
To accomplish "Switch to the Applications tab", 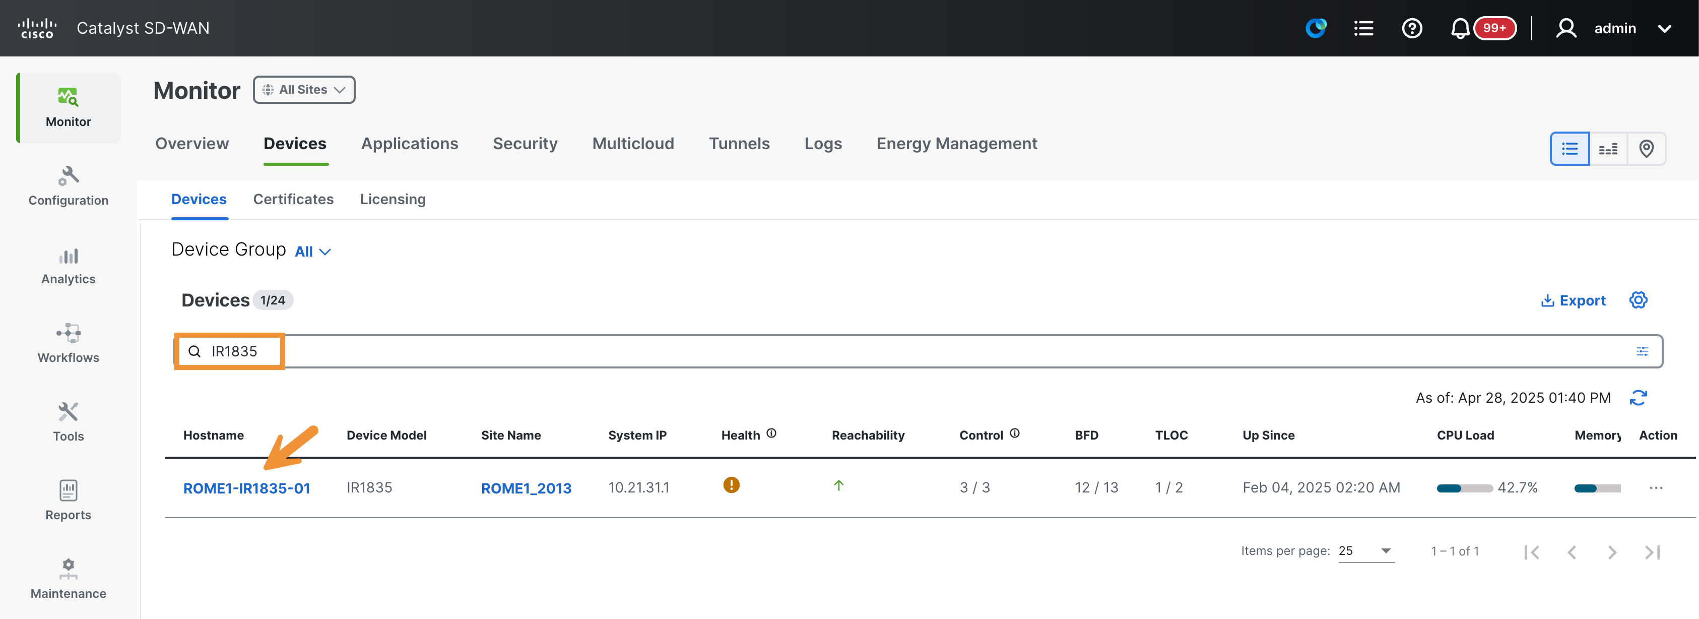I will click(410, 144).
